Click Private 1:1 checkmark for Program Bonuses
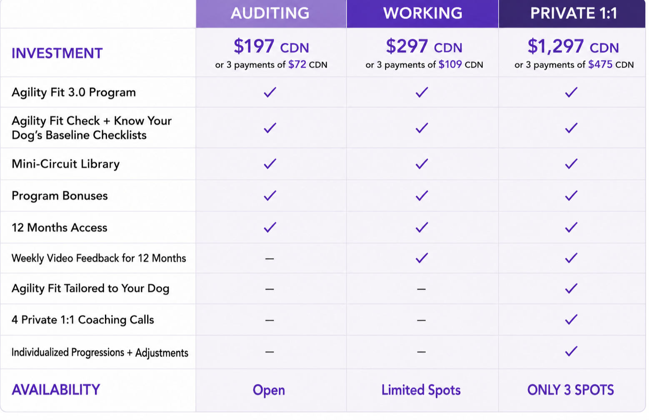Viewport: 649px width, 420px height. (571, 195)
